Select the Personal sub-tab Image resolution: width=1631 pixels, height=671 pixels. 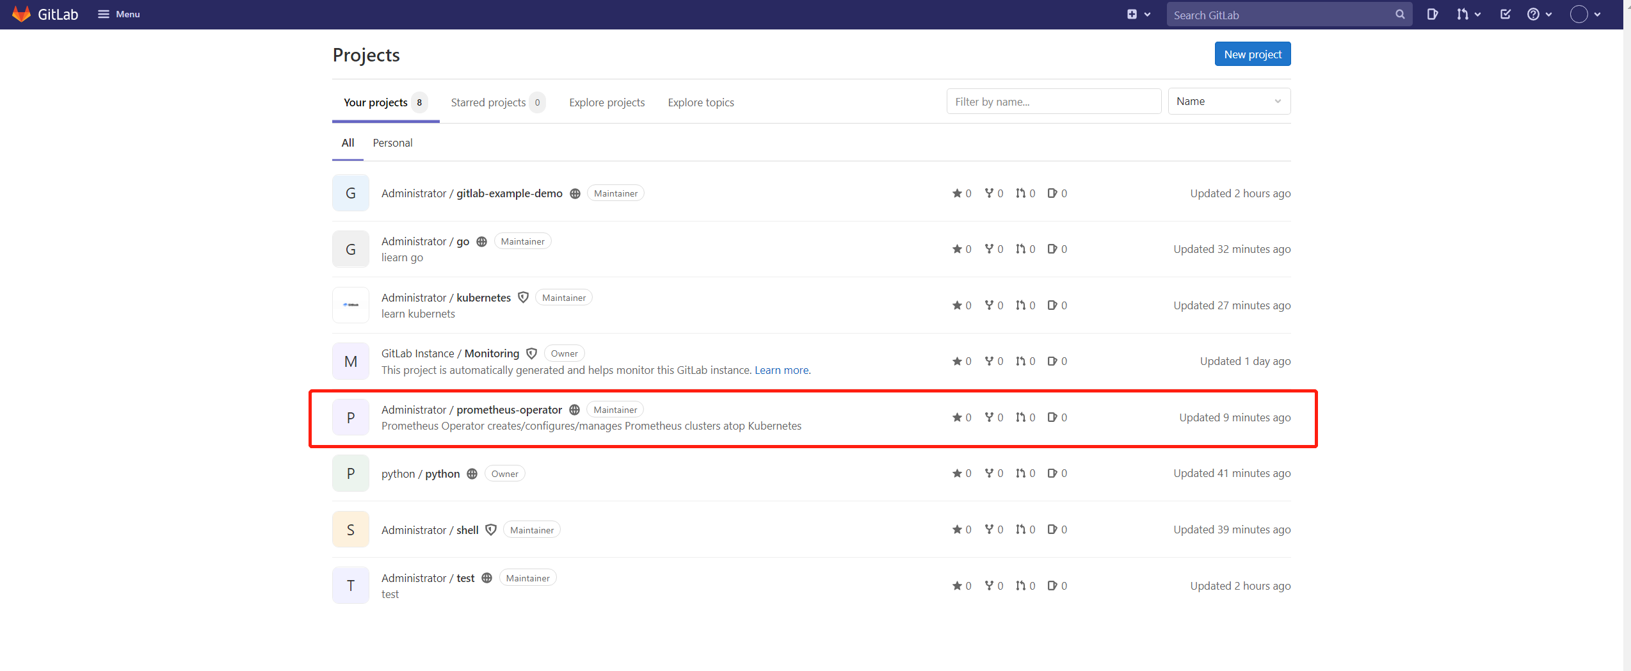pyautogui.click(x=392, y=143)
